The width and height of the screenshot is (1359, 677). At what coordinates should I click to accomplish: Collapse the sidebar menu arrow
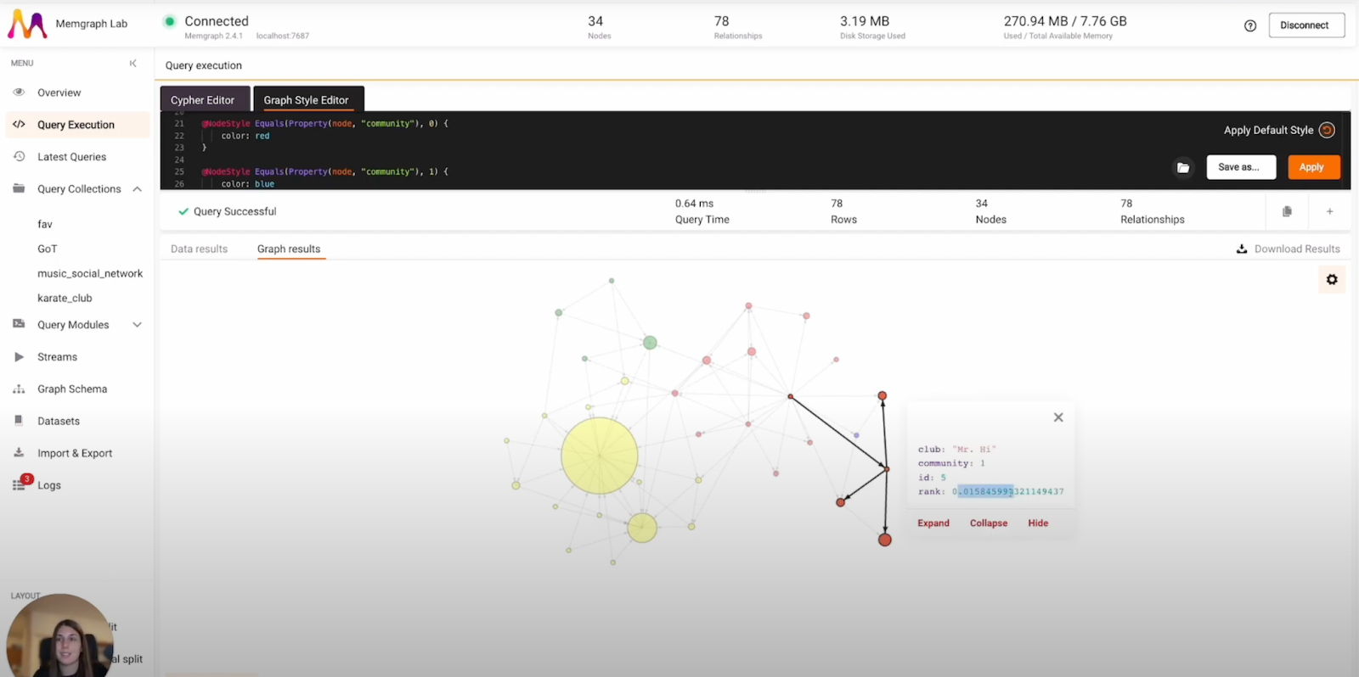[x=133, y=63]
